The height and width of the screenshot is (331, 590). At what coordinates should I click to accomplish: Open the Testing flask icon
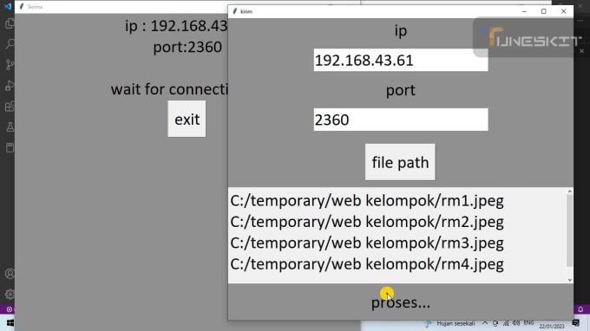[x=10, y=127]
